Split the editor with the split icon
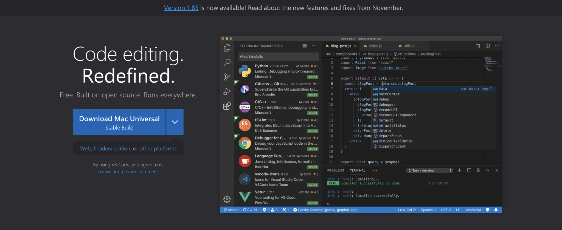 click(488, 46)
